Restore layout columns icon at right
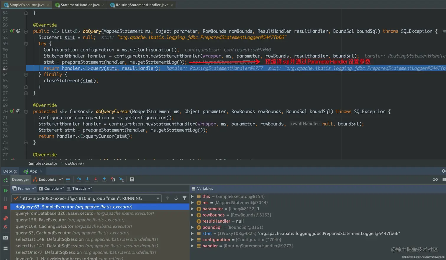Image resolution: width=446 pixels, height=260 pixels. pyautogui.click(x=444, y=179)
